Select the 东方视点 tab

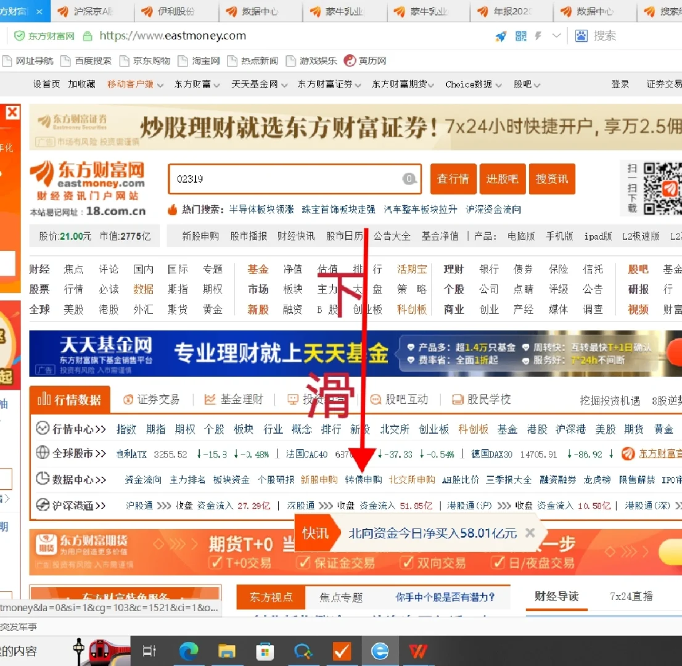271,598
